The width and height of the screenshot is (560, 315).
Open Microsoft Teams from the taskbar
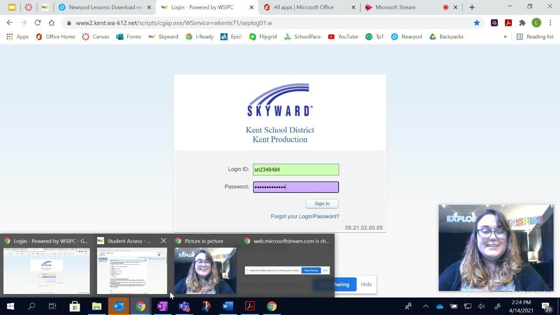point(184,306)
